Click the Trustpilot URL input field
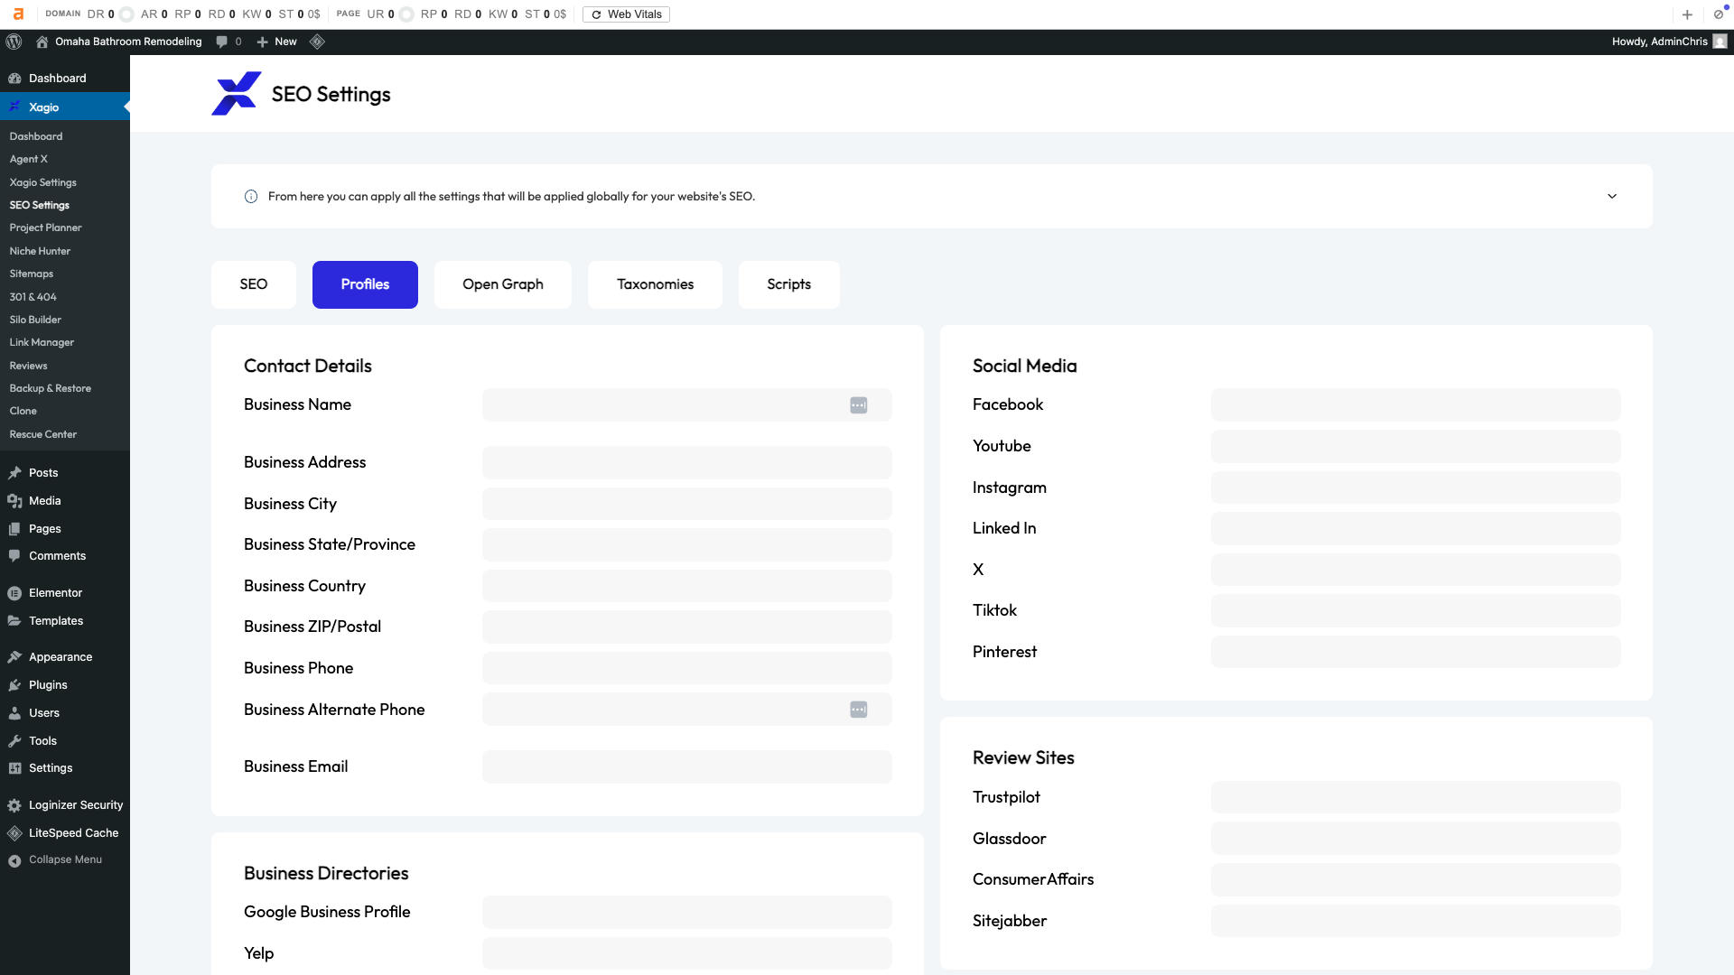This screenshot has width=1734, height=975. [1415, 797]
